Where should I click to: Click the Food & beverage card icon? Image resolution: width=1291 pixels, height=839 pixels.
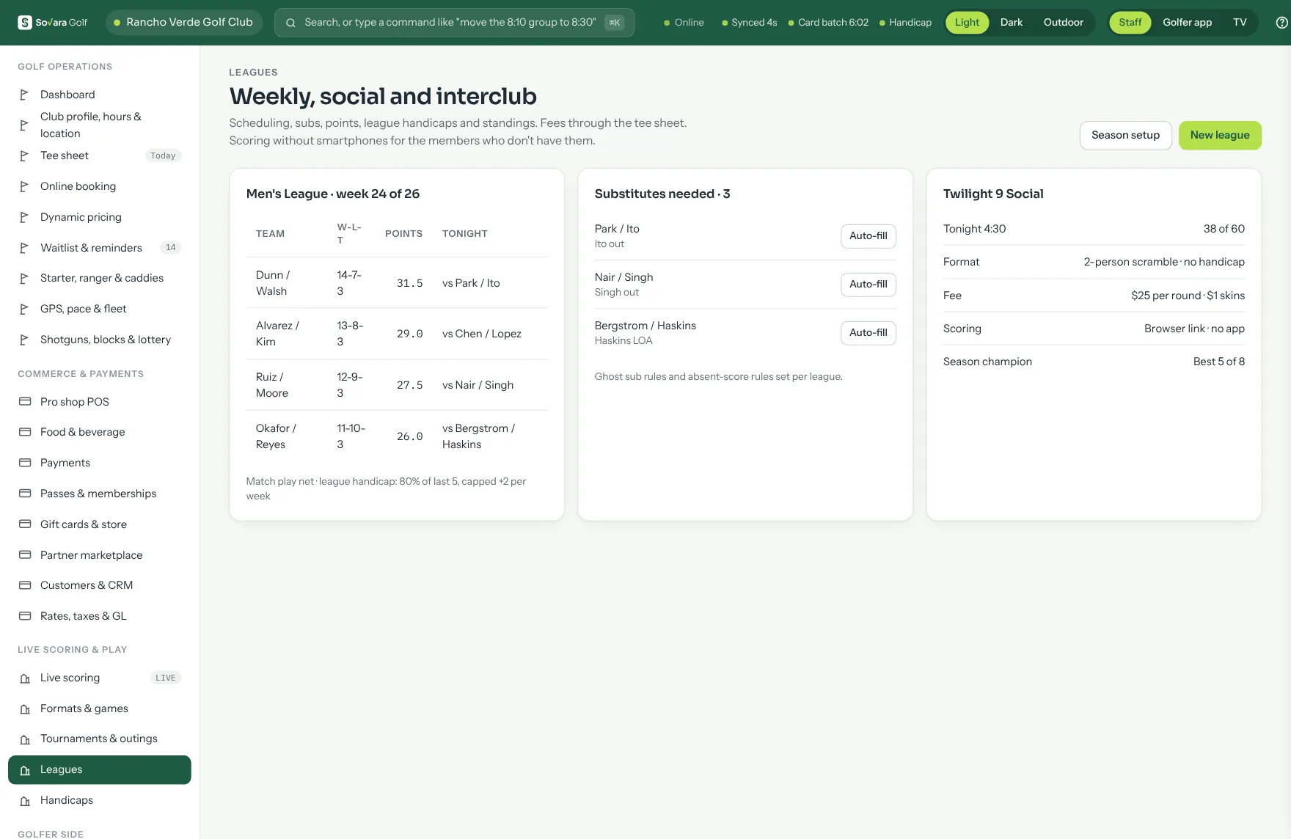(25, 432)
